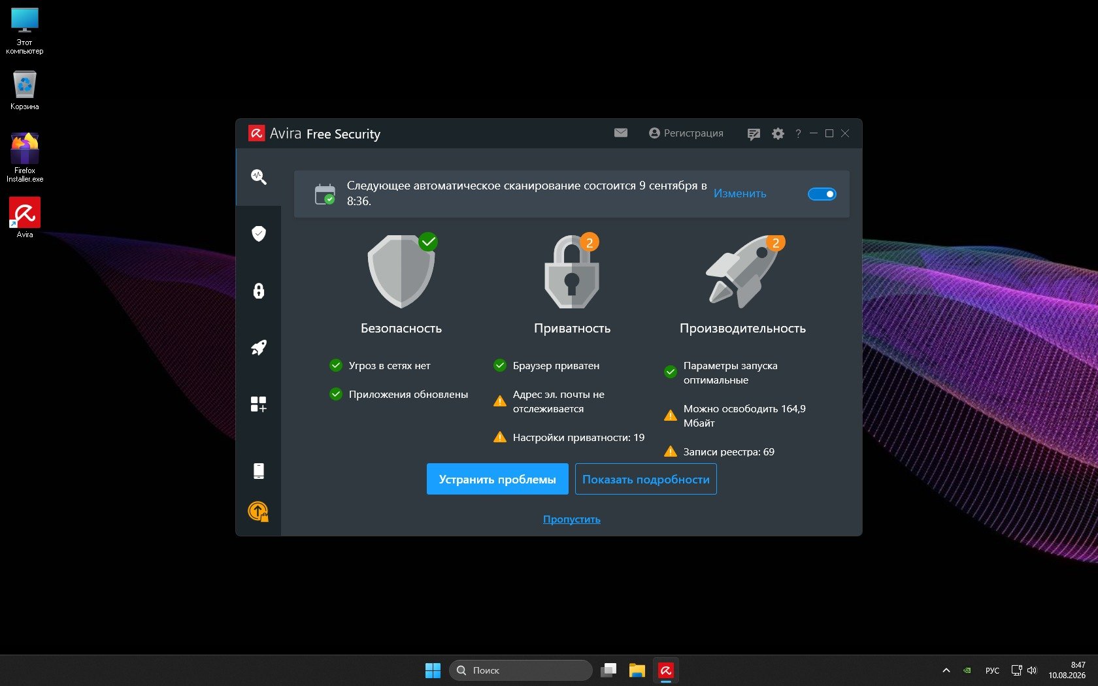Open the Security shield section in sidebar
Screen dimensions: 1098x686
(259, 233)
